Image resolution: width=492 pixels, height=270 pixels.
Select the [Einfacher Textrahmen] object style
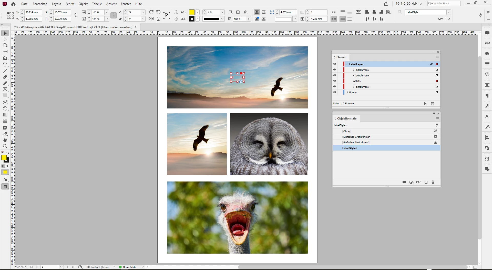pyautogui.click(x=356, y=142)
